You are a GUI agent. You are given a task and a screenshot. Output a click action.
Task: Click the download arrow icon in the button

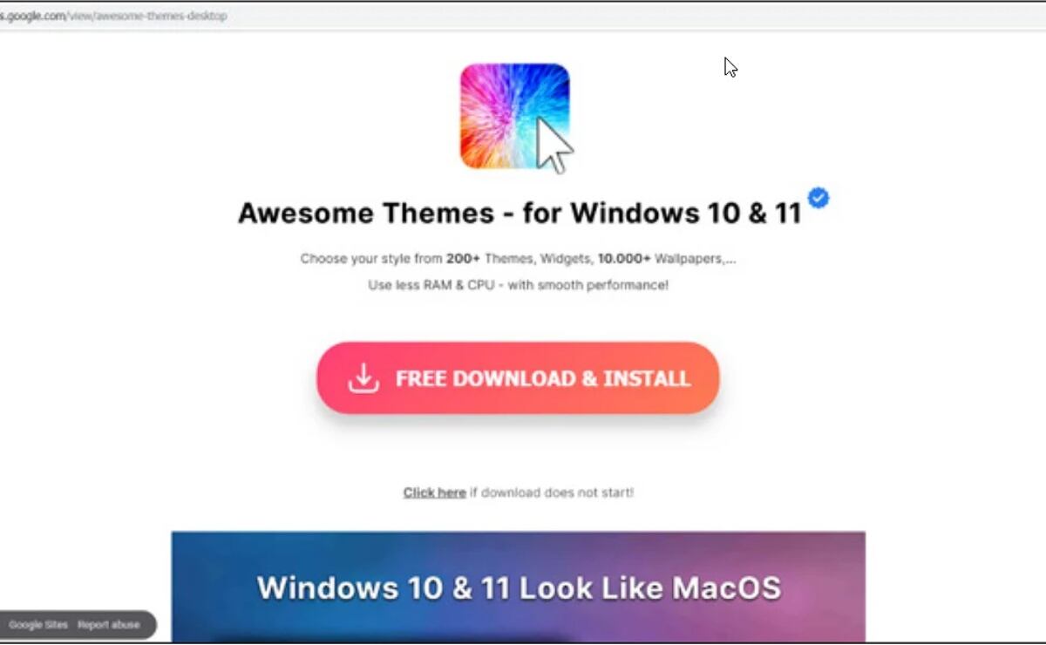pos(363,378)
